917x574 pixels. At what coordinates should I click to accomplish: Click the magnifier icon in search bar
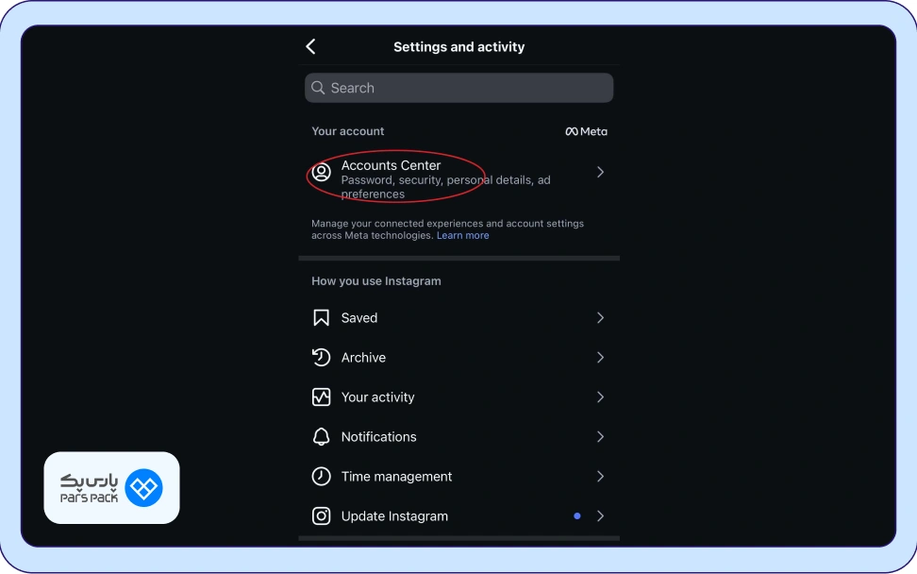(319, 88)
